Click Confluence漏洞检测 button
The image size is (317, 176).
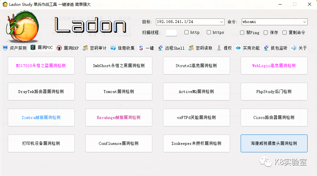point(119,143)
